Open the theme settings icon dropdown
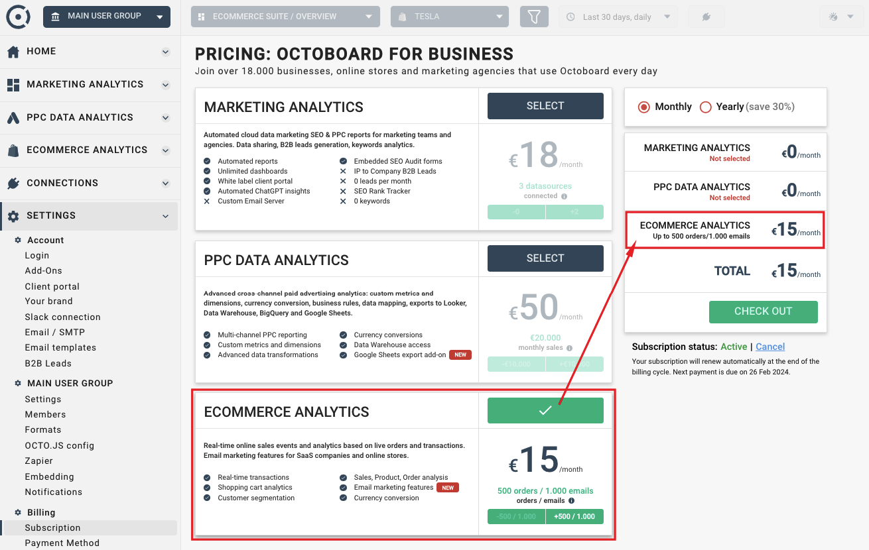The width and height of the screenshot is (869, 550). tap(840, 17)
